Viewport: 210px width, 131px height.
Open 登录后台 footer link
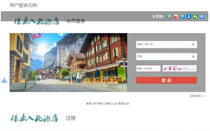click(124, 104)
